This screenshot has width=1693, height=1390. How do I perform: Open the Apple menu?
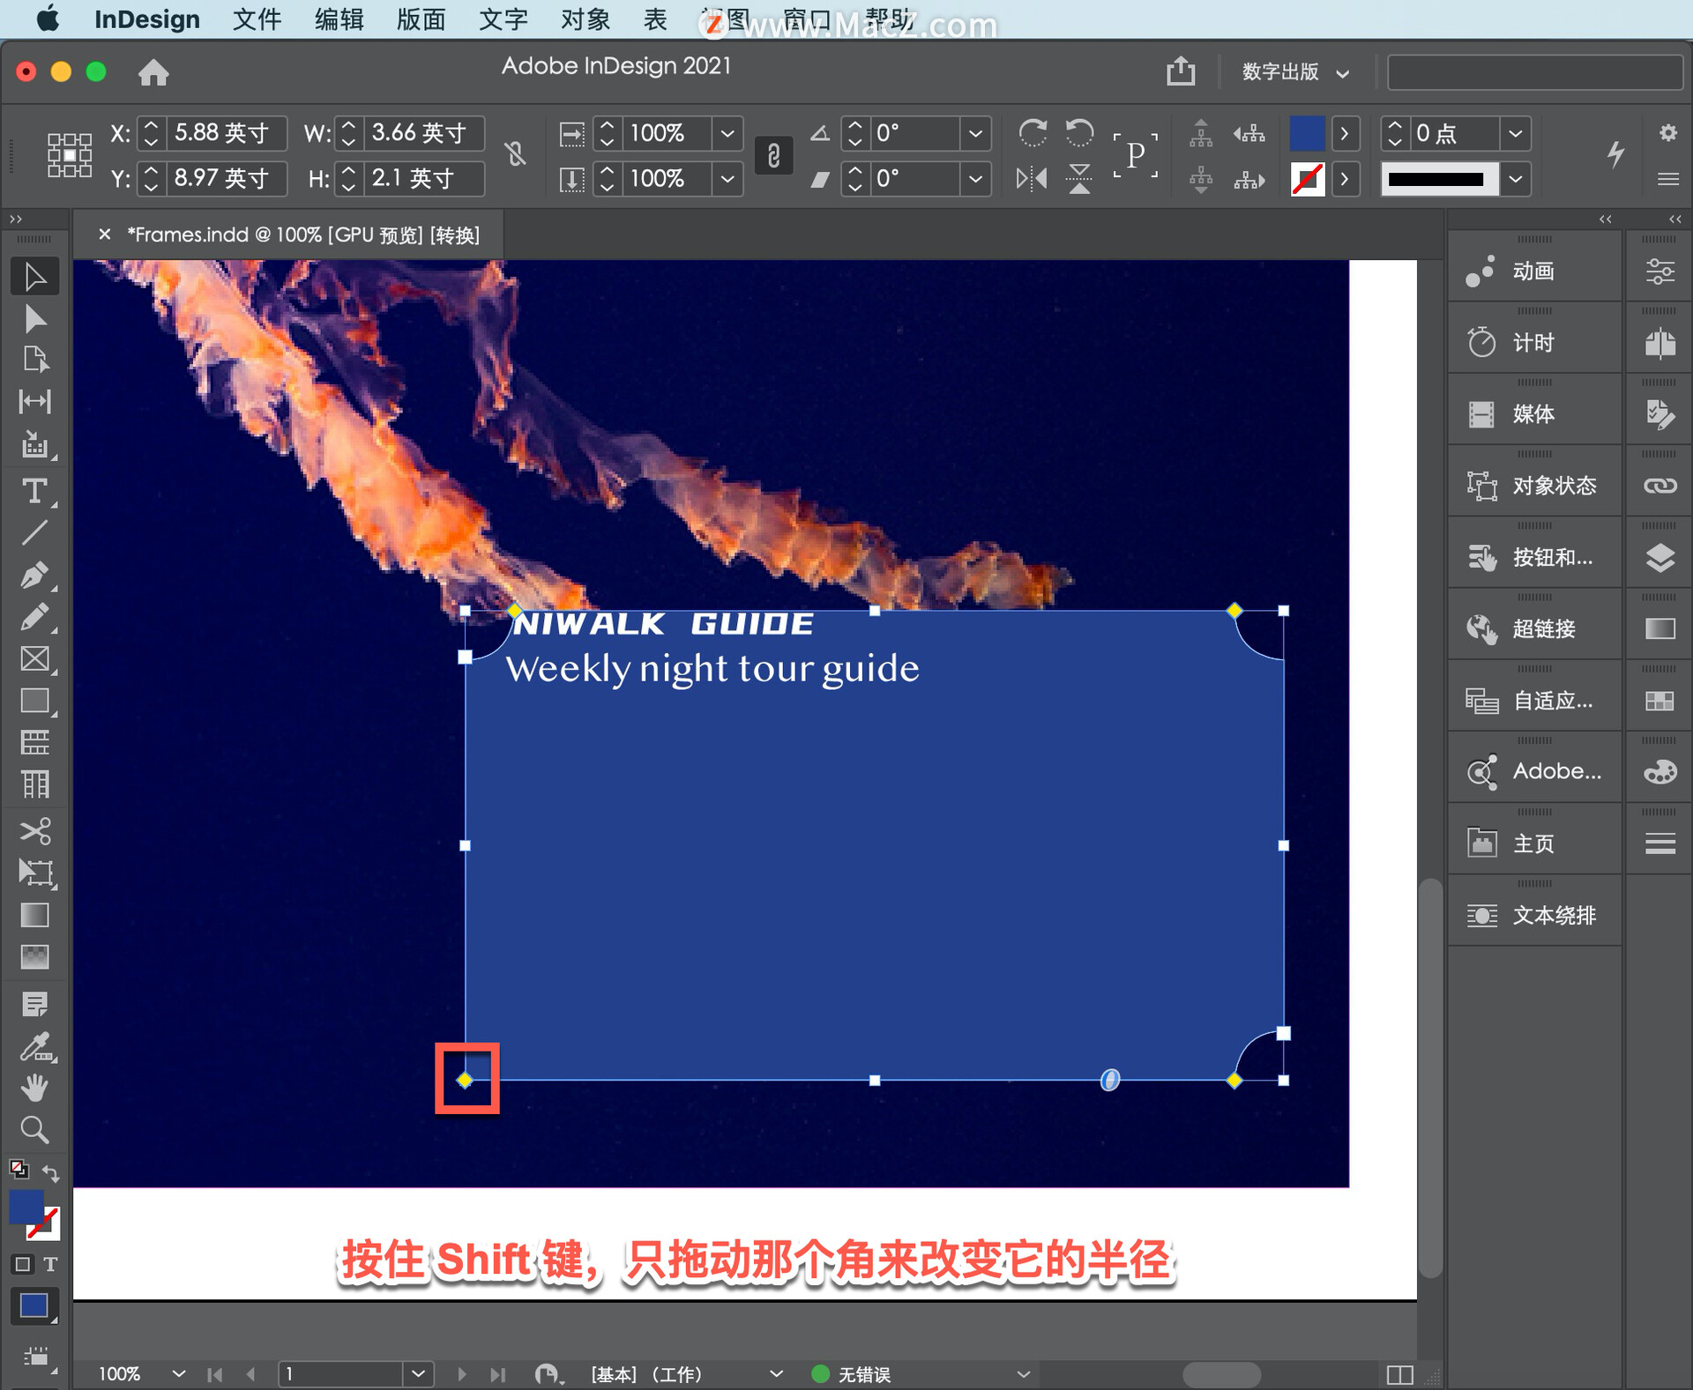[48, 19]
